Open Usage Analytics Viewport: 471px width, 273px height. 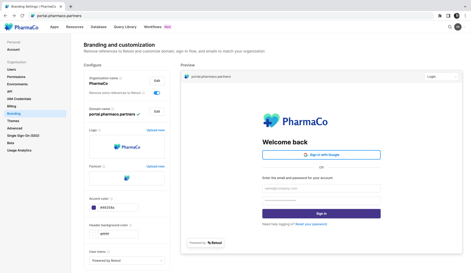tap(19, 150)
